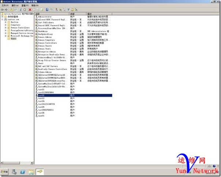Viewport: 221px width, 177px height.
Task: Select the Group Policy Creator Owners row
Action: tap(74, 60)
